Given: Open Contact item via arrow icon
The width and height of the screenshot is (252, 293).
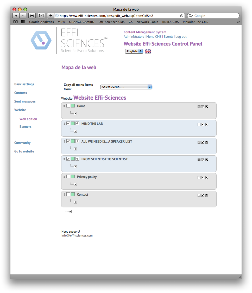Looking at the screenshot, I should tap(207, 195).
